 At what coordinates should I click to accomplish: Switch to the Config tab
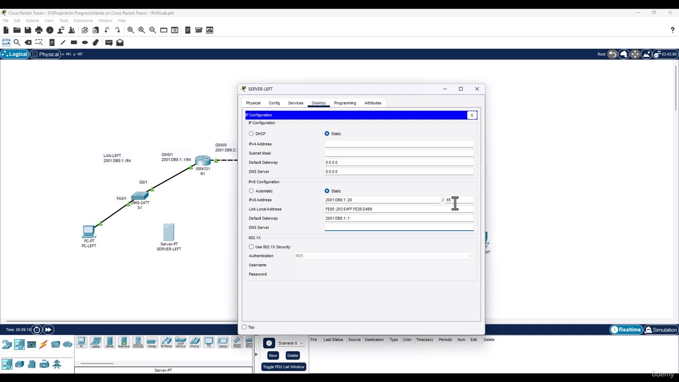274,103
